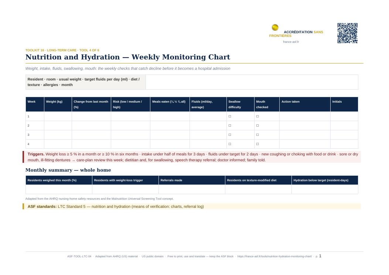Click the Fluids cell for week 3
The image size is (389, 275).
point(208,135)
